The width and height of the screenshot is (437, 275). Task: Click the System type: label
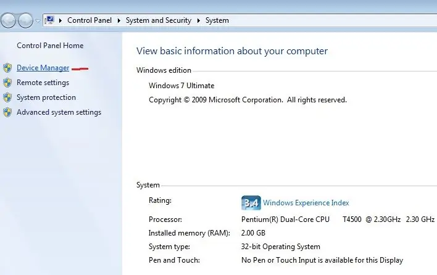(x=169, y=247)
